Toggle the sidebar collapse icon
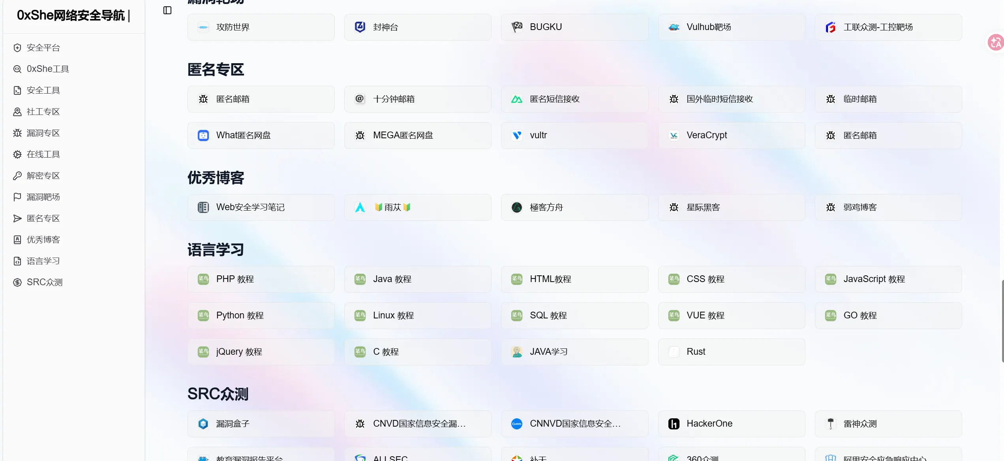The image size is (1004, 461). (x=167, y=10)
